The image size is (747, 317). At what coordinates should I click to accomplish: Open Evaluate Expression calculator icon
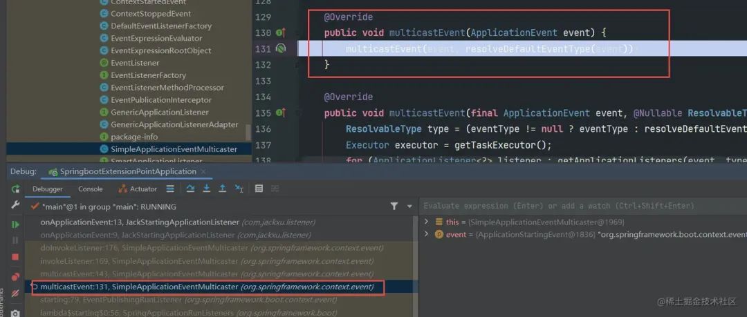[259, 189]
